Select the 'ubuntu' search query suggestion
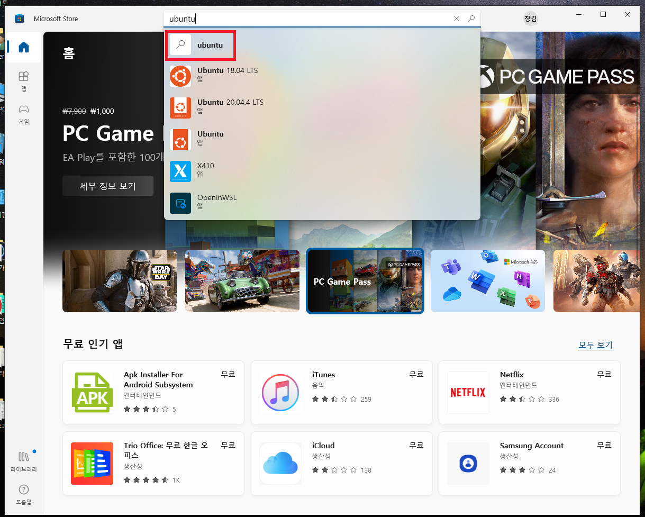This screenshot has height=517, width=645. [322, 45]
